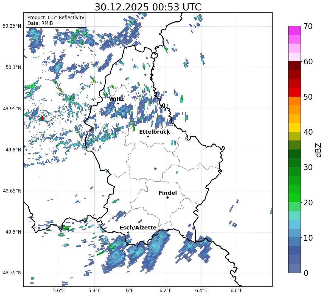Click the 20 tick on the colorbar
This screenshot has height=296, width=325.
[x=308, y=203]
